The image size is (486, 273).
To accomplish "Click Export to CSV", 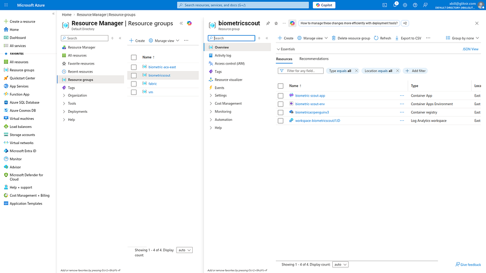I will pyautogui.click(x=408, y=38).
